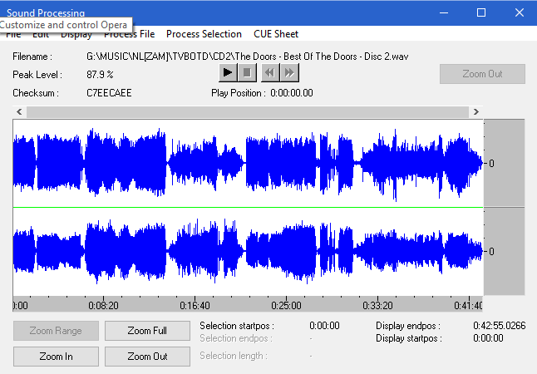The width and height of the screenshot is (537, 374).
Task: Click the greyed Zoom Out button at top right
Action: tap(482, 74)
